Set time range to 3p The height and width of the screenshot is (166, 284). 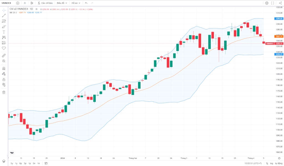(25, 163)
